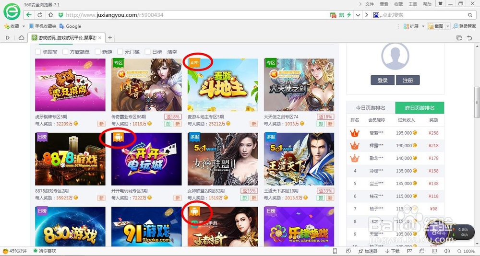Open the skin changer shirt icon

point(441,4)
